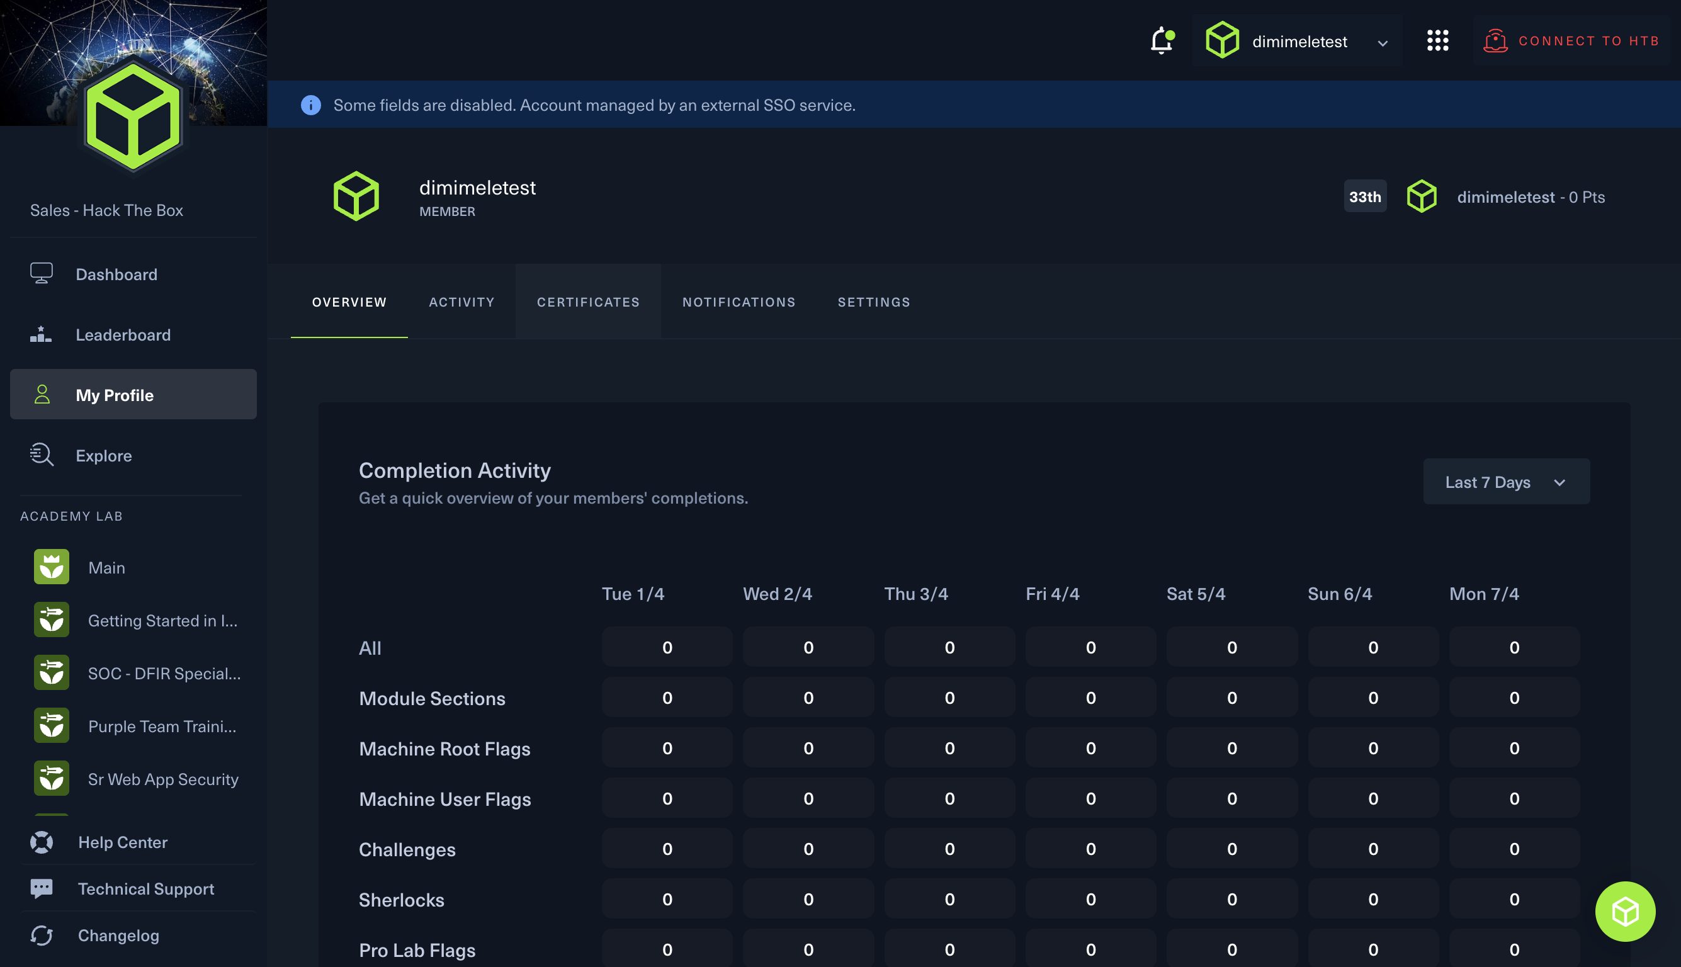Click the All row value for Tue 1/4
The width and height of the screenshot is (1681, 967).
point(667,647)
